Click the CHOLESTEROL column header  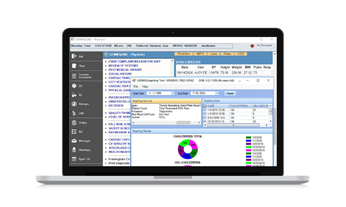click(240, 106)
